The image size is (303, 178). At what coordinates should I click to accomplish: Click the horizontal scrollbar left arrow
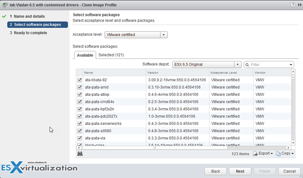coord(79,148)
